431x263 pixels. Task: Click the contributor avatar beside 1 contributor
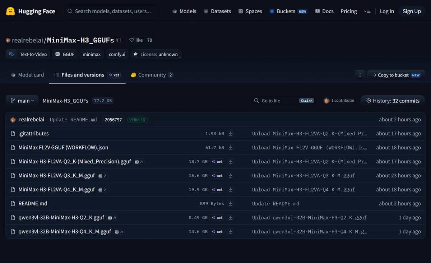pos(326,101)
